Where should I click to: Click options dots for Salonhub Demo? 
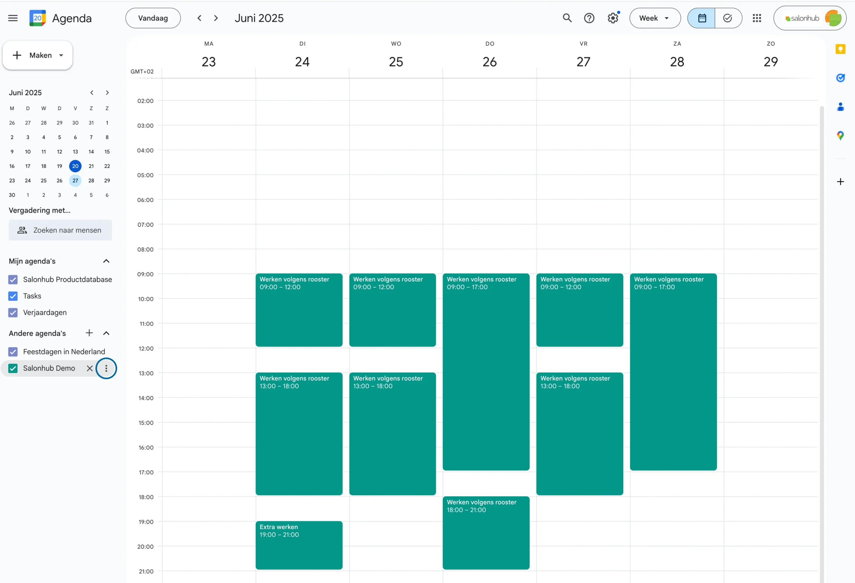click(106, 368)
